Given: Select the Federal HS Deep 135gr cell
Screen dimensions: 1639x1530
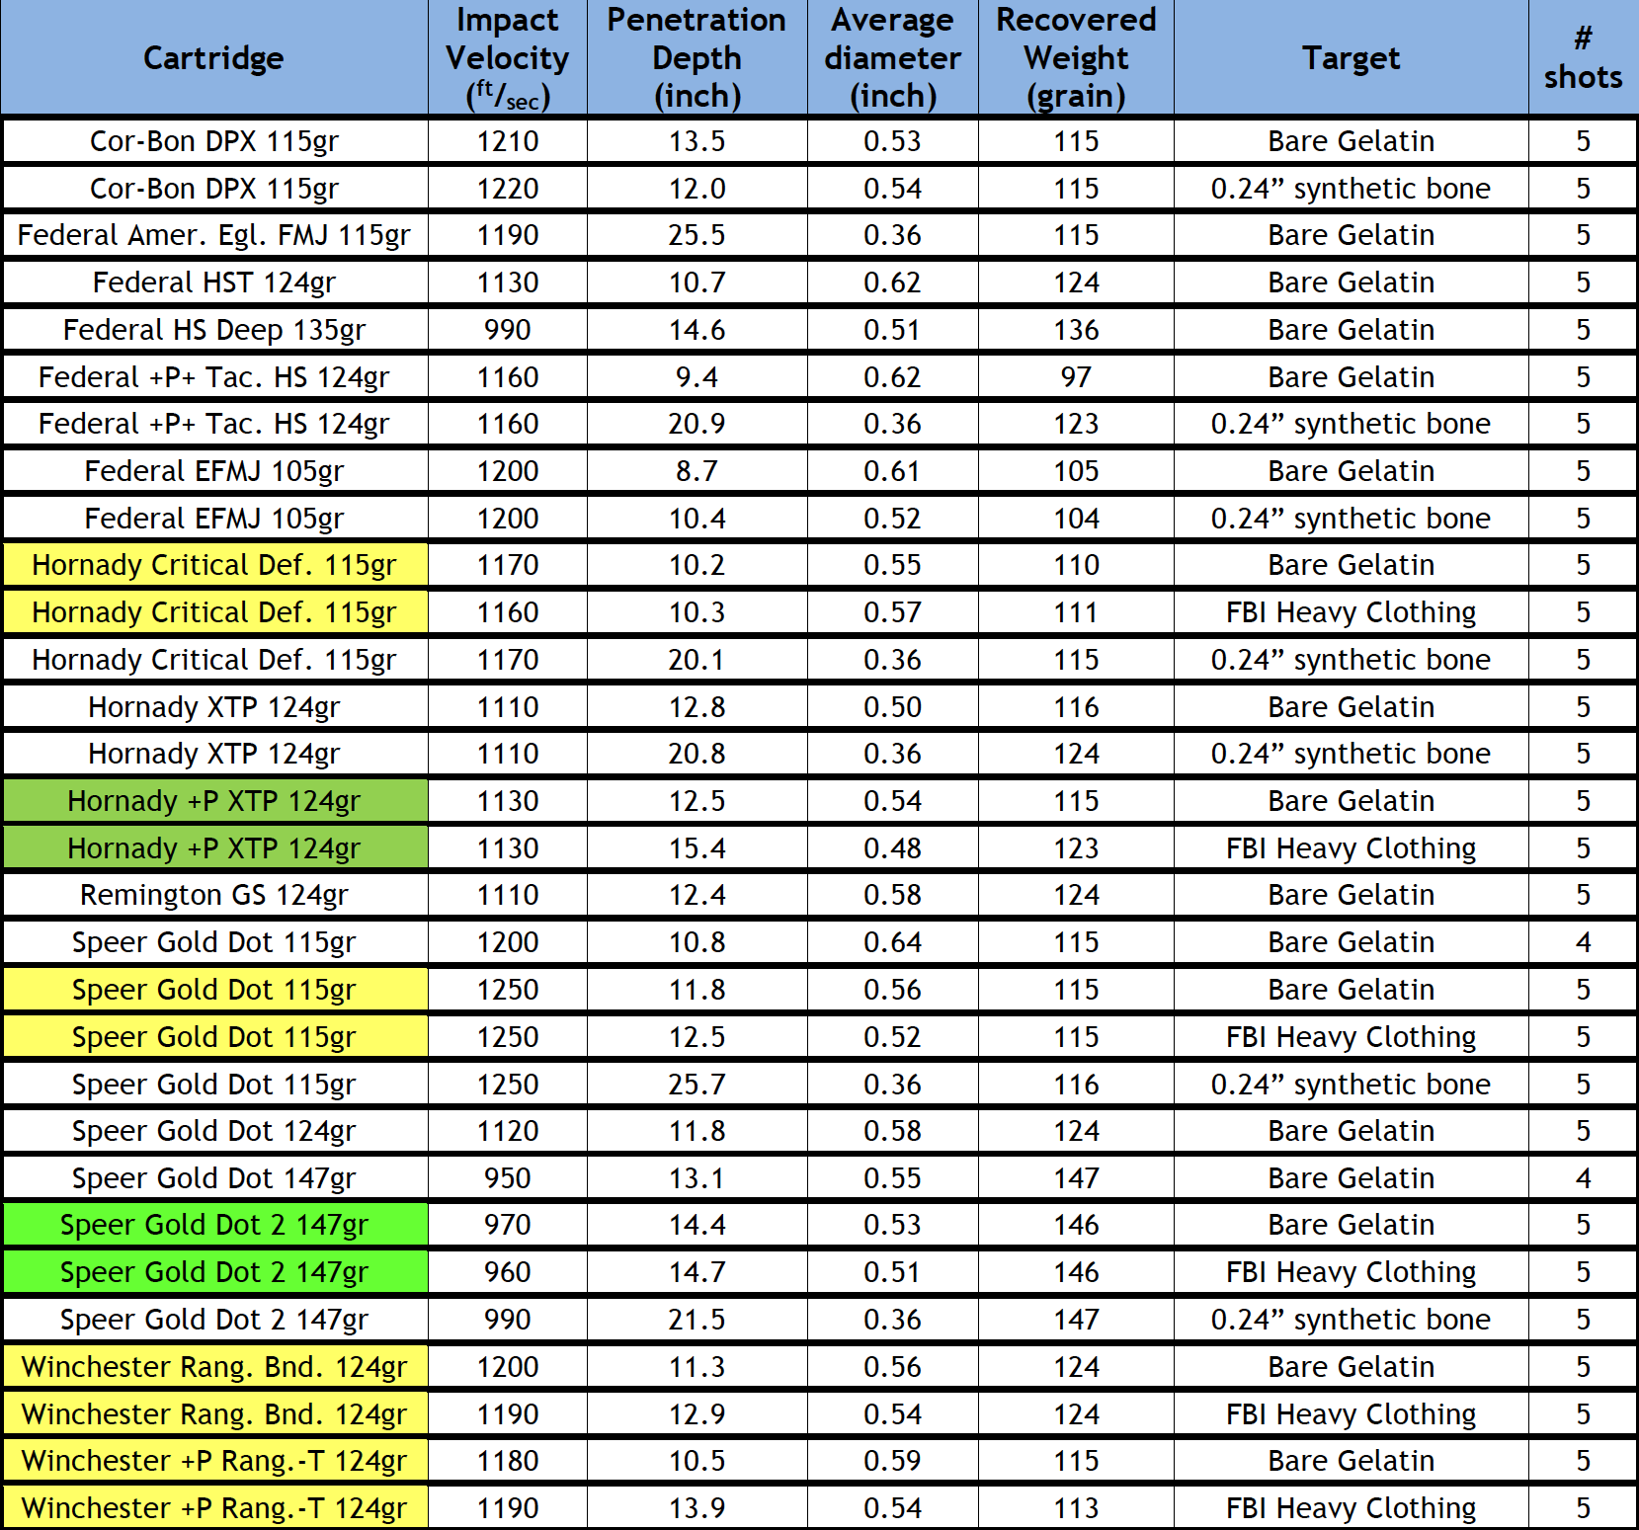Looking at the screenshot, I should 213,330.
